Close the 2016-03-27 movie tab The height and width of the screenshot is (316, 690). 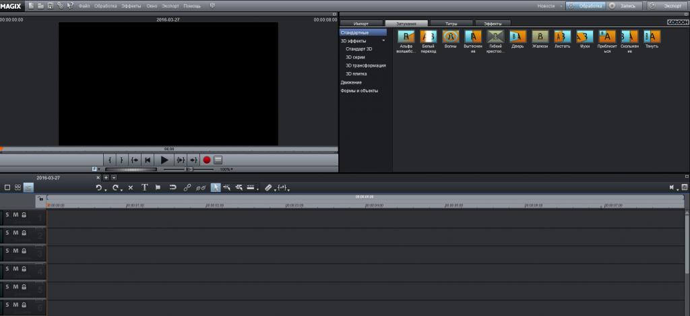coord(98,178)
